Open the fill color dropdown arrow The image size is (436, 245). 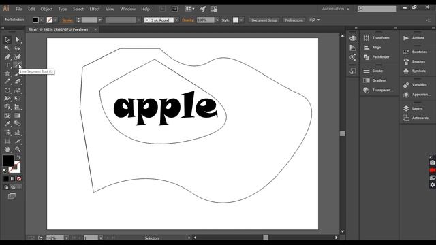42,20
